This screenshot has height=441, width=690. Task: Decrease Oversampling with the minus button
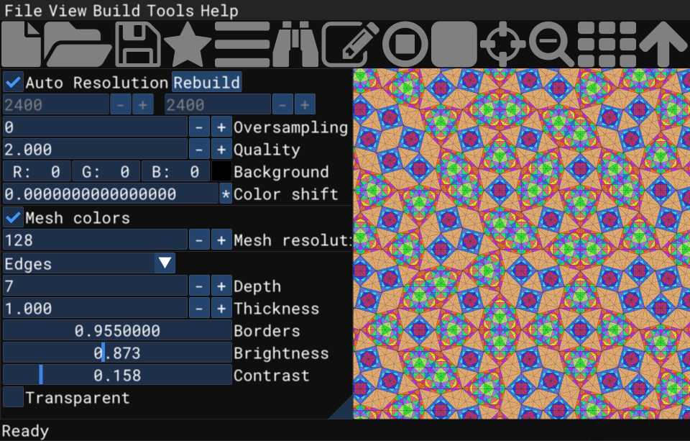click(199, 127)
